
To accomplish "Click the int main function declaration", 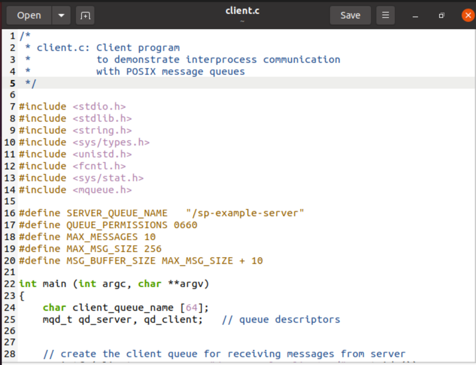I will click(x=114, y=284).
